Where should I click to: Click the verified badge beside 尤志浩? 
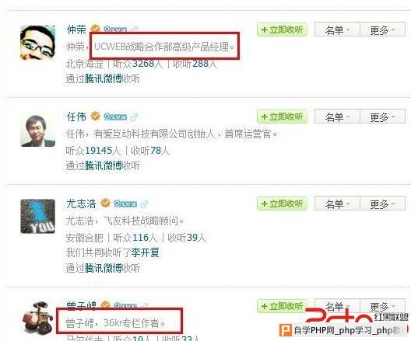[x=105, y=203]
